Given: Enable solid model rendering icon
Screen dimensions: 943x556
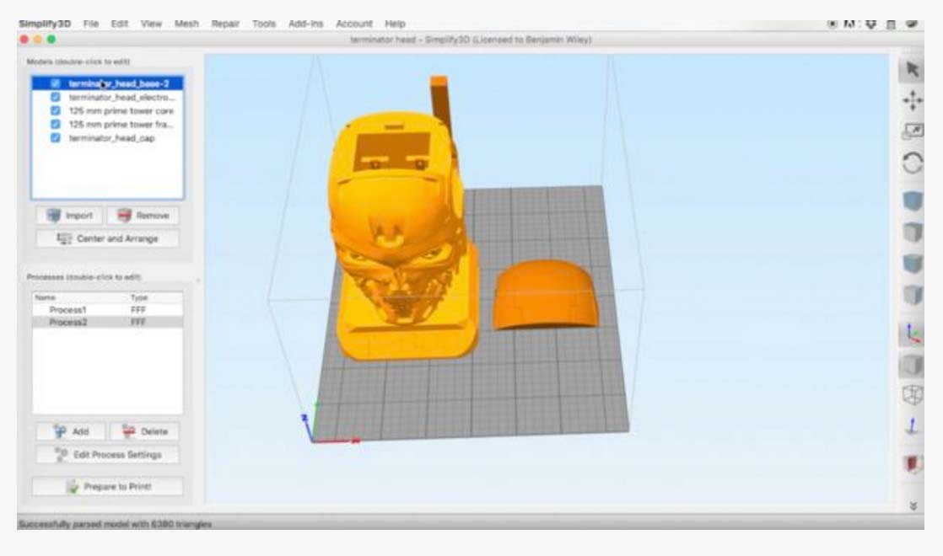Looking at the screenshot, I should [912, 365].
